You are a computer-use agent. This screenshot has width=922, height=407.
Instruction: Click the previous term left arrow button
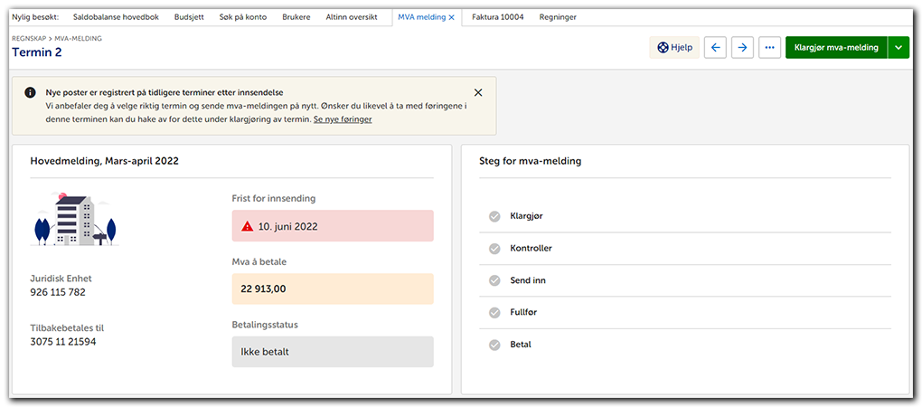pos(716,48)
